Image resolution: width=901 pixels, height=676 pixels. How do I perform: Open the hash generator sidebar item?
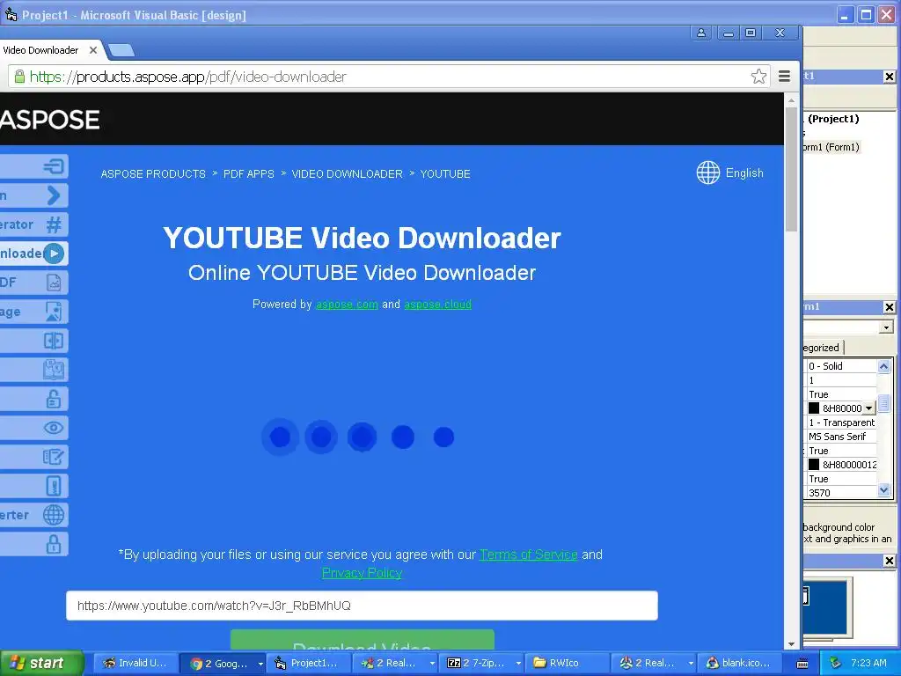click(54, 224)
